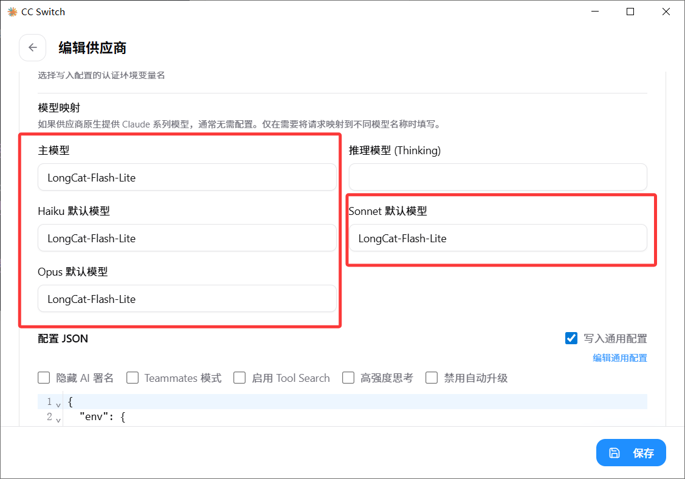Collapse JSON line 1 fold arrow
Screen dimensions: 685x479
[58, 406]
